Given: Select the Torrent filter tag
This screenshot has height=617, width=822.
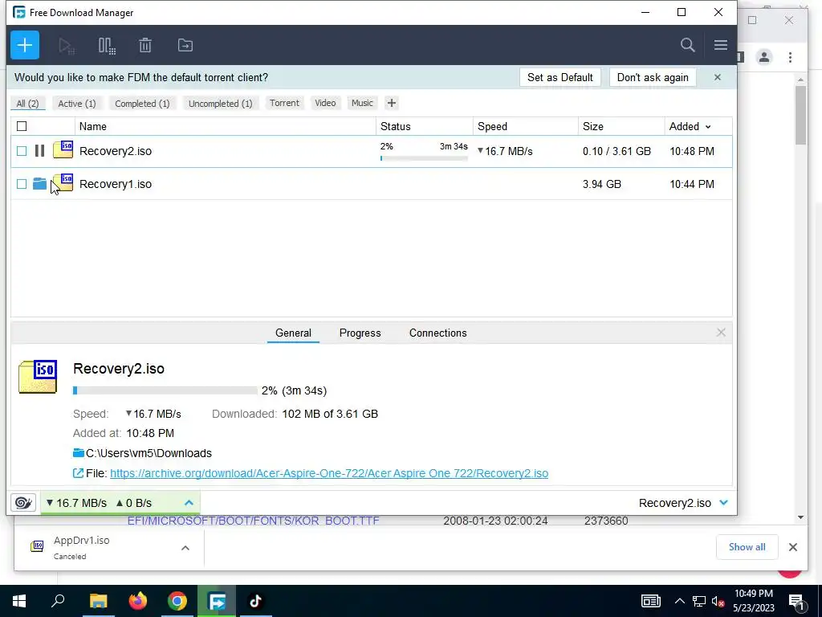Looking at the screenshot, I should 284,104.
